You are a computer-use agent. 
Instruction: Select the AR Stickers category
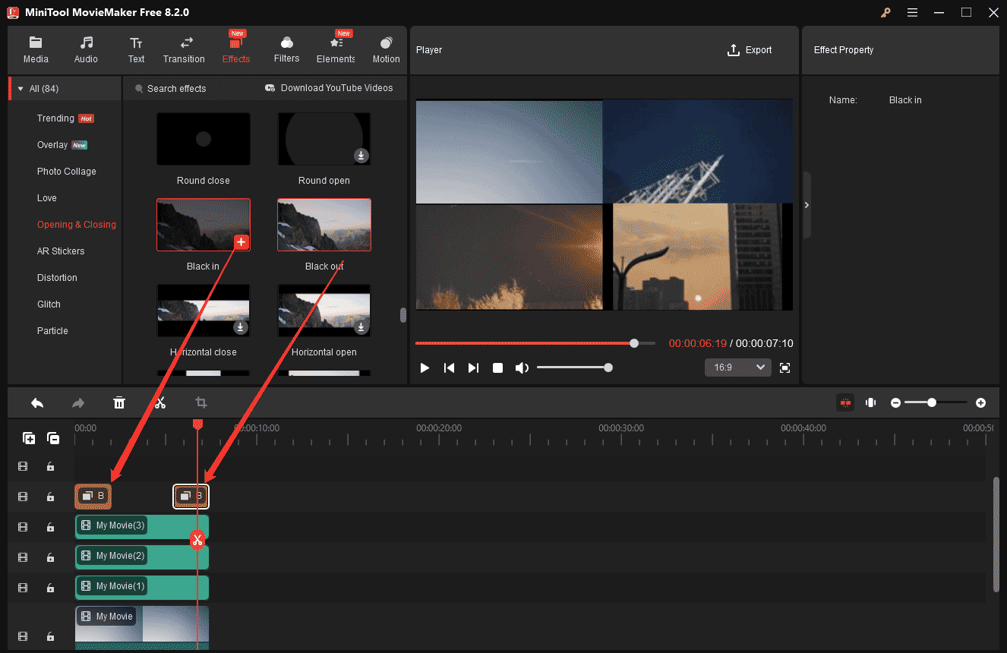(x=61, y=251)
